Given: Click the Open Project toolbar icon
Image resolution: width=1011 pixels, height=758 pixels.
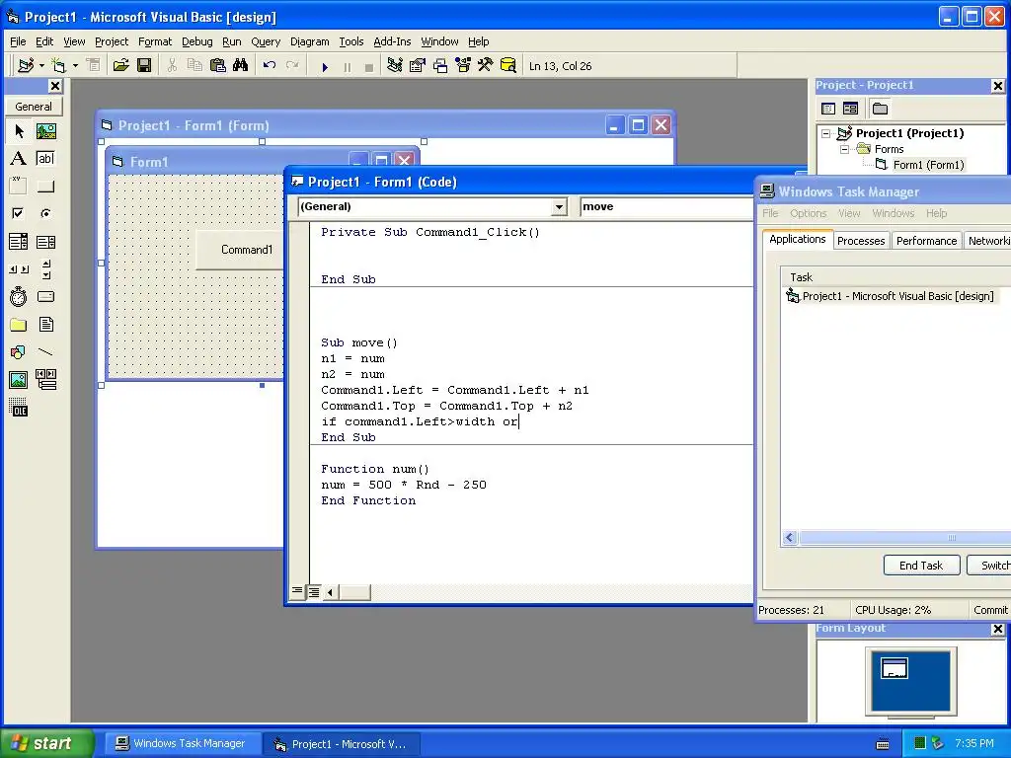Looking at the screenshot, I should point(120,66).
